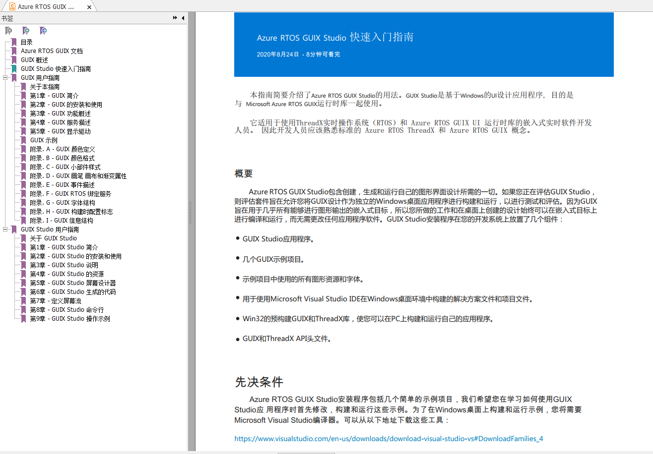Screen dimensions: 653x454
Task: Click the 先决条件 section heading
Action: pos(259,382)
